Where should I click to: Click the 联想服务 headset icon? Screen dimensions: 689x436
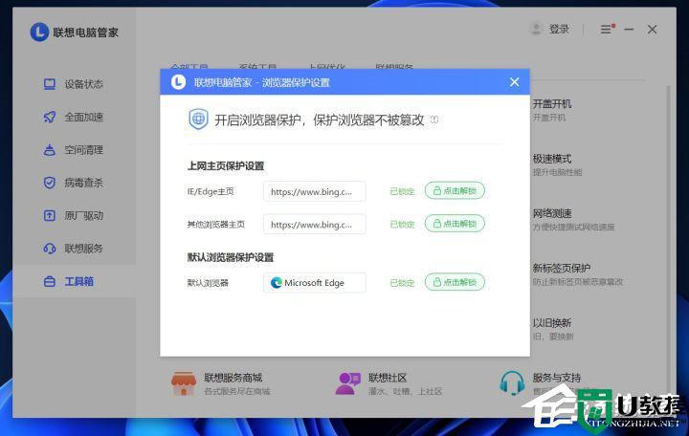50,249
